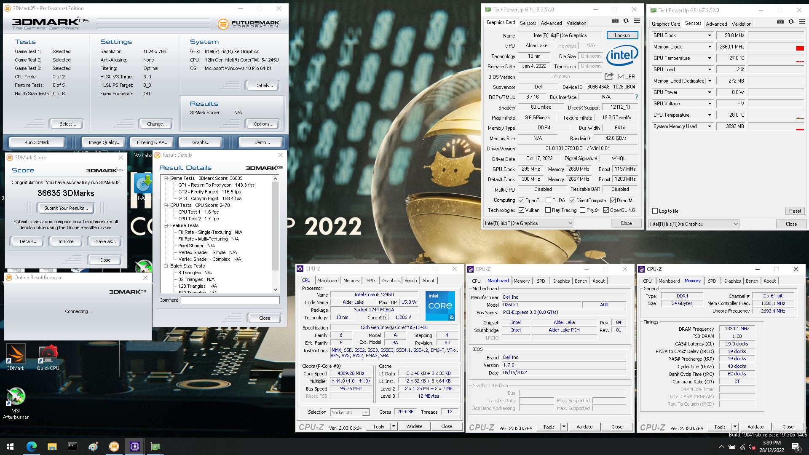Open the Tools dropdown arrow in CPU-Z CPU window
Viewport: 809px width, 455px height.
click(394, 426)
